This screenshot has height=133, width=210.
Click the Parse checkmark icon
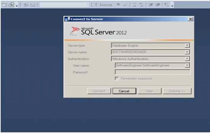tap(125, 5)
